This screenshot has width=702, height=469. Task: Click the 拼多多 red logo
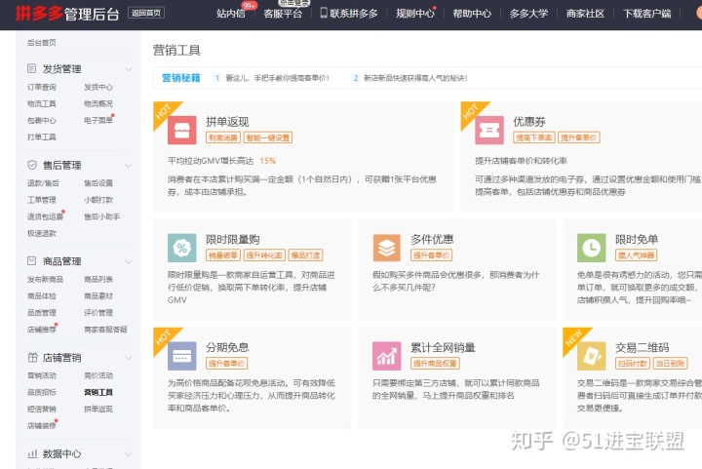[x=39, y=14]
